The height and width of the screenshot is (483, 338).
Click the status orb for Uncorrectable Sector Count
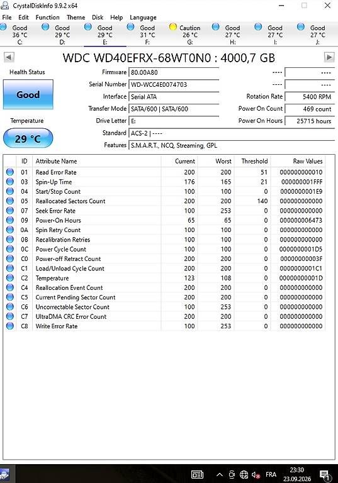[10, 306]
